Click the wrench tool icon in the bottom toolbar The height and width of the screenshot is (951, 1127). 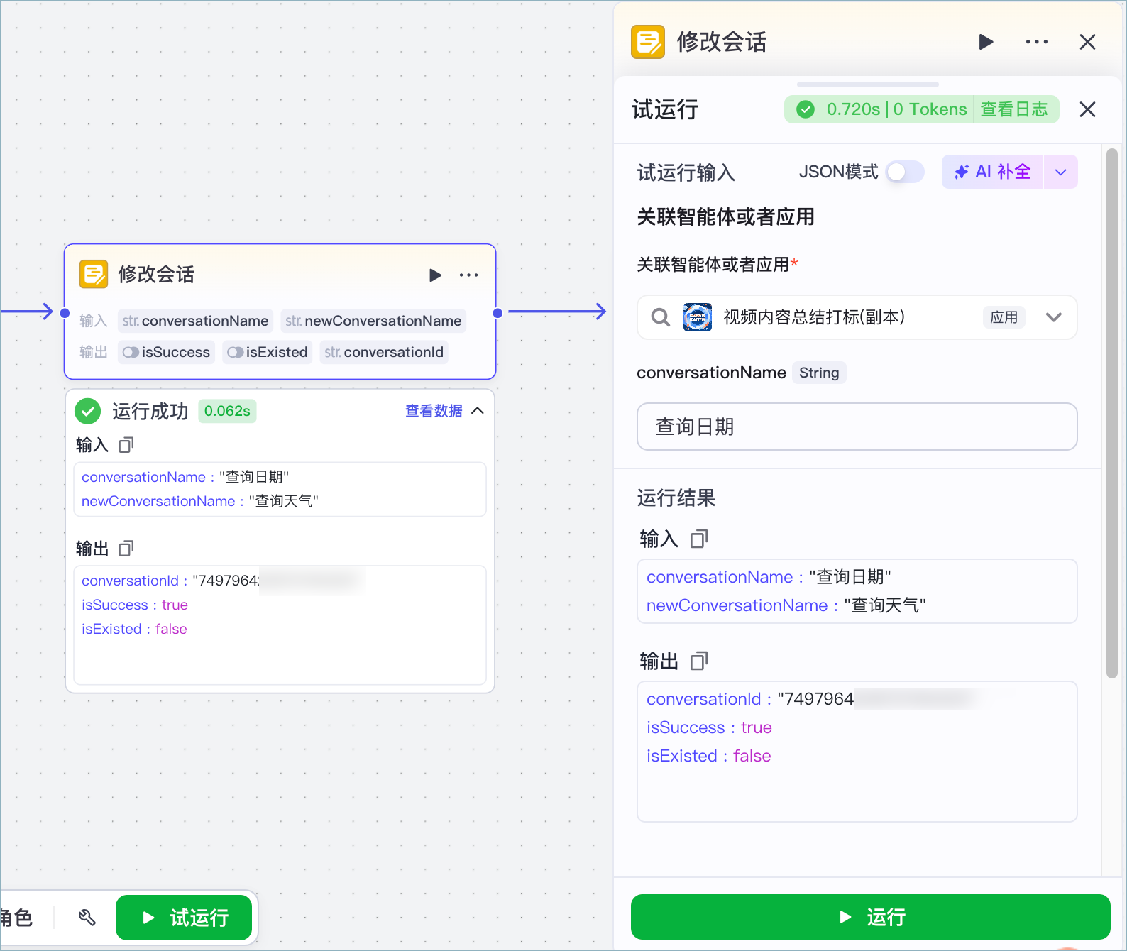[87, 918]
